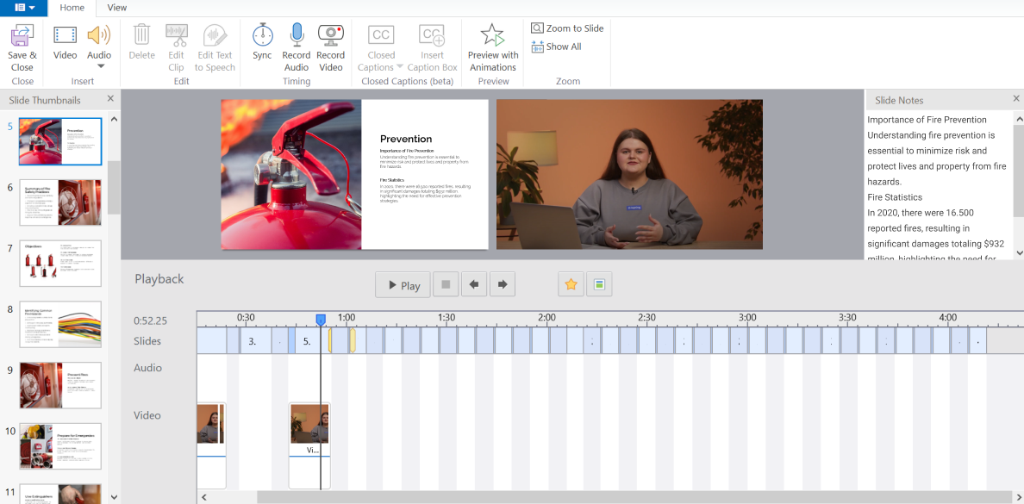Image resolution: width=1024 pixels, height=504 pixels.
Task: Click the slide preview with extinguisher
Action: click(354, 174)
